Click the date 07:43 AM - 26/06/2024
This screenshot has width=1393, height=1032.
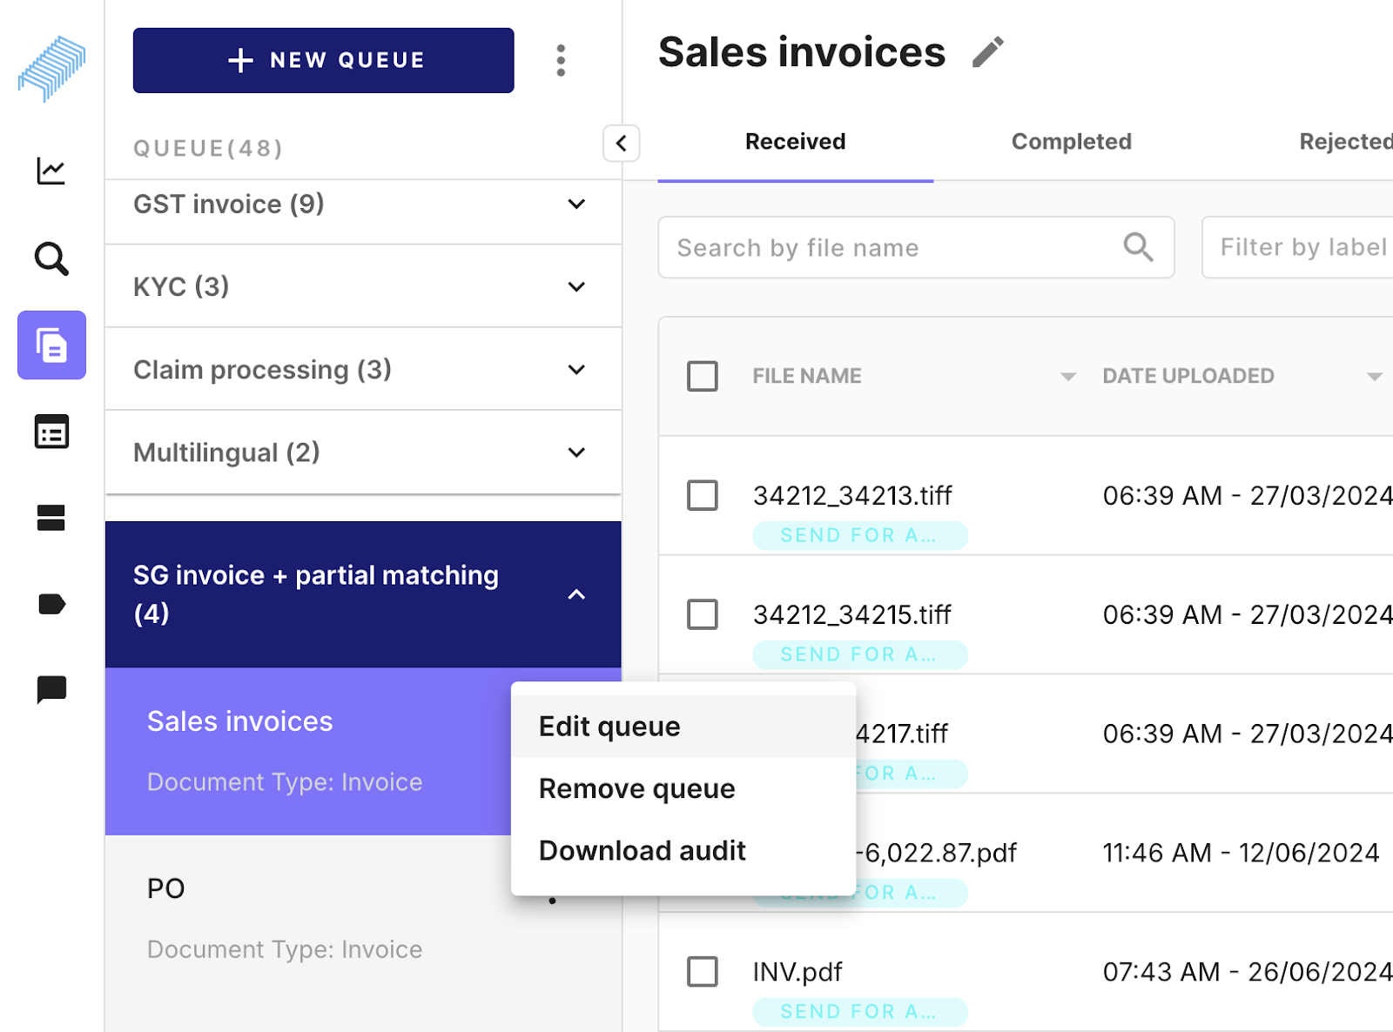[x=1248, y=972]
